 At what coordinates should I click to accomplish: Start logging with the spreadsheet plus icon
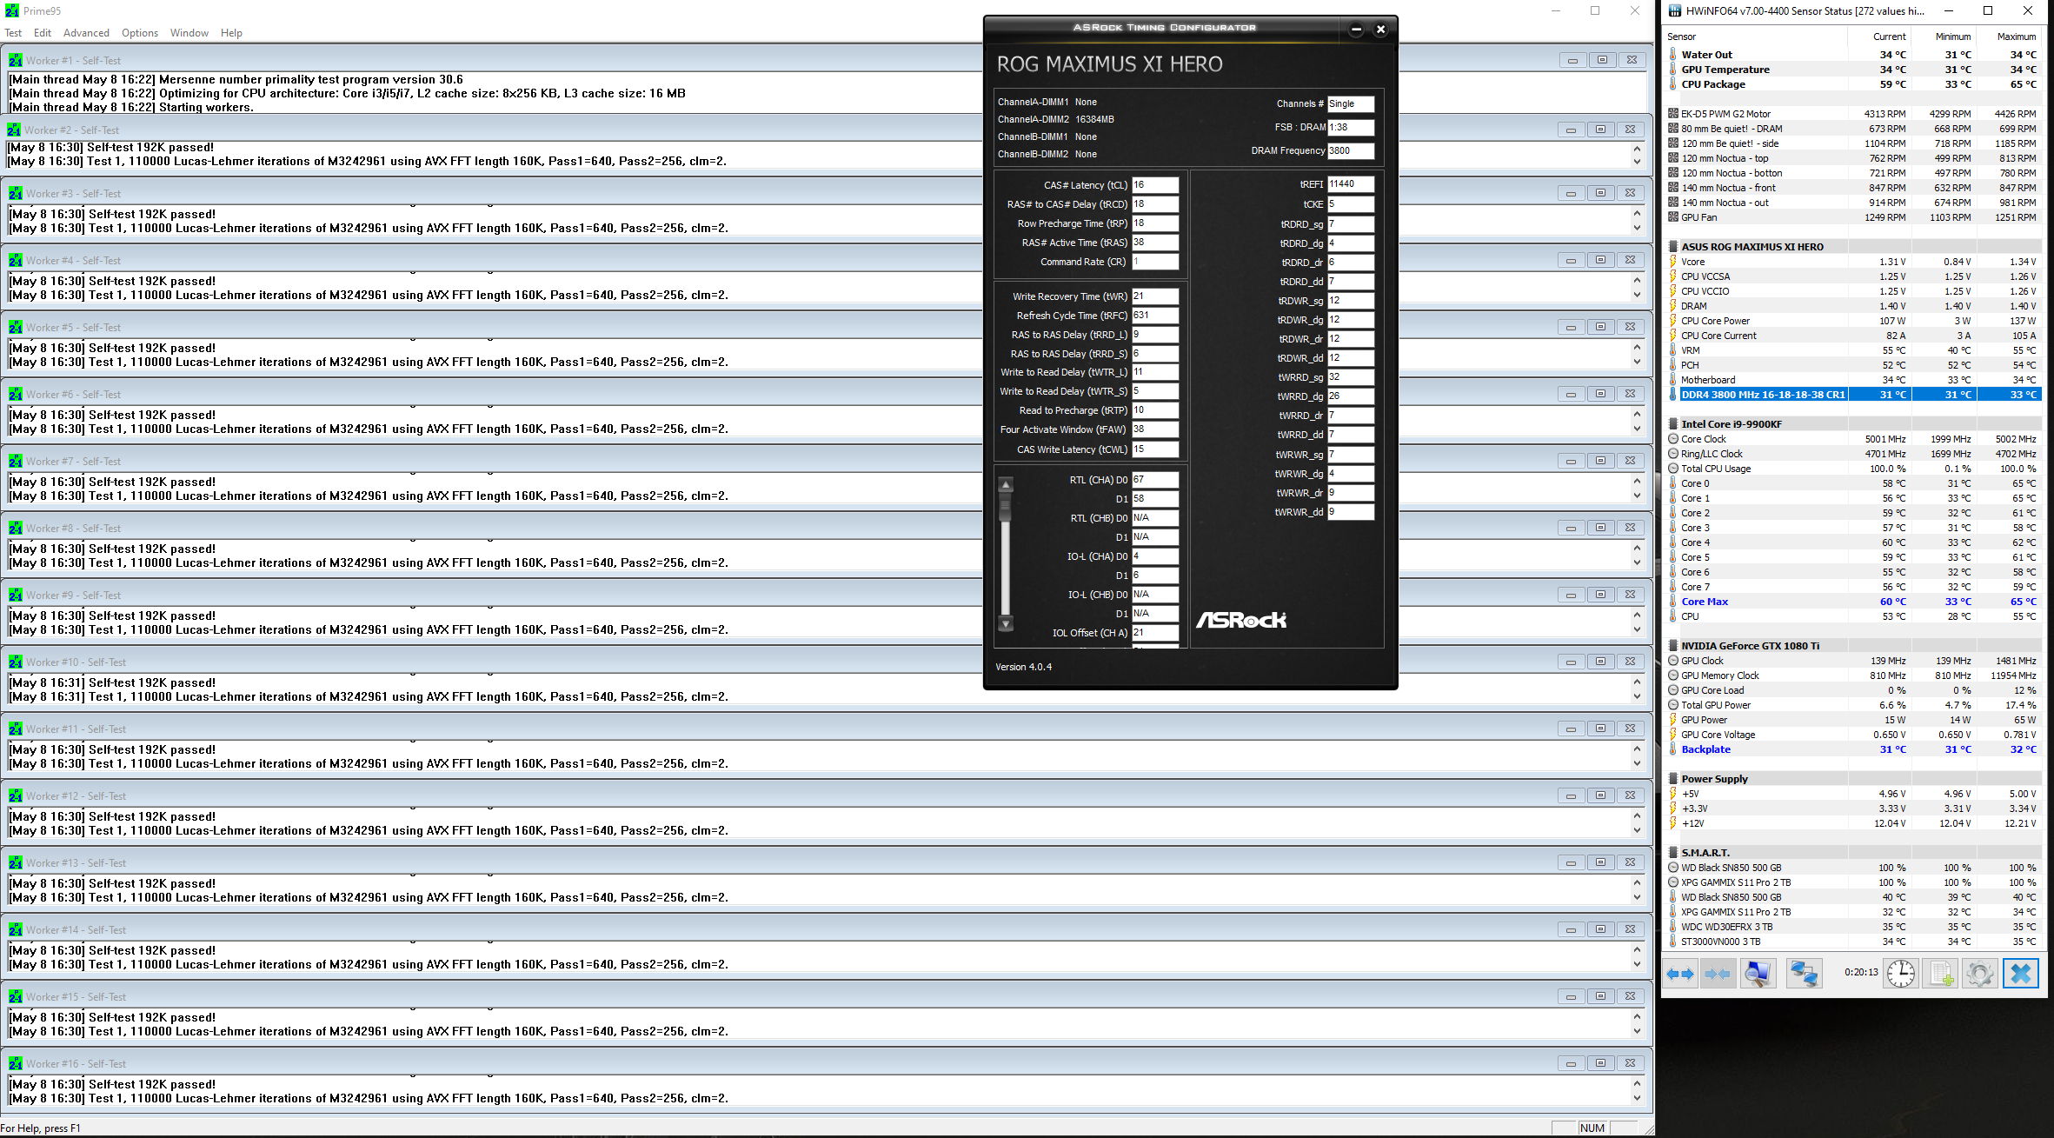[1940, 973]
